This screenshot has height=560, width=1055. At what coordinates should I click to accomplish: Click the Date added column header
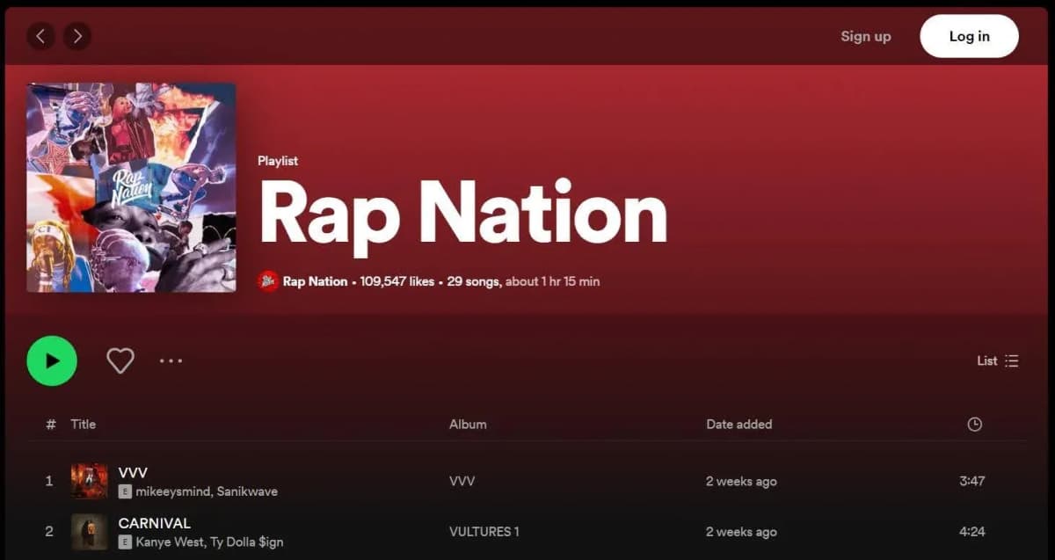click(739, 424)
